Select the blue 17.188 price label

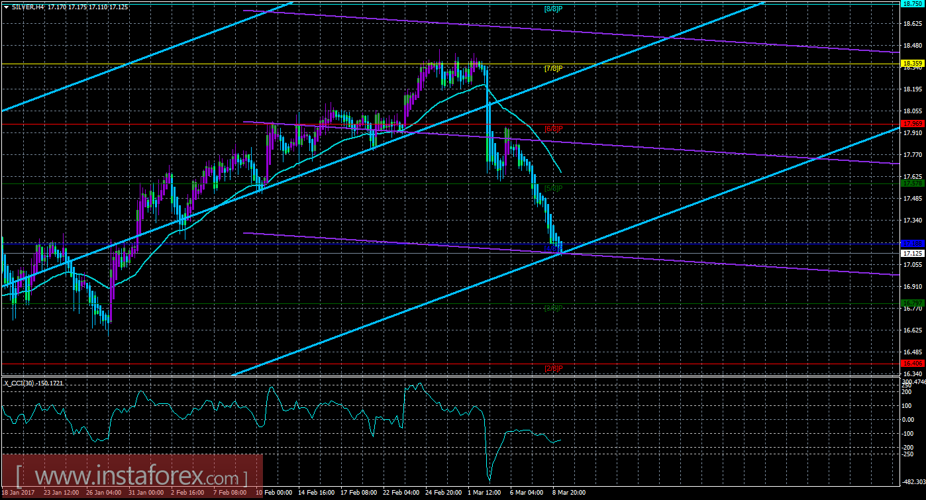913,244
